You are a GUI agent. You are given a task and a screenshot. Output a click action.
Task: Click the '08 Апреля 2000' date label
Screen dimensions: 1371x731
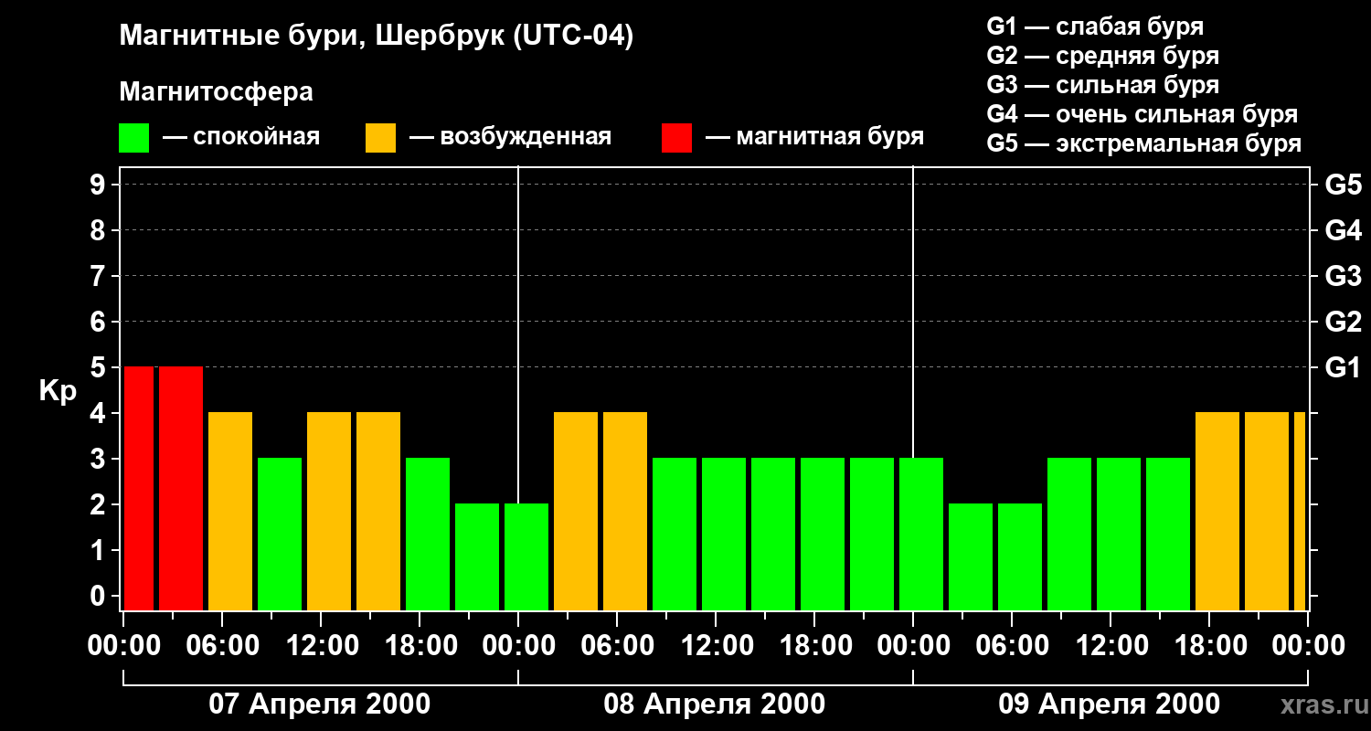coord(715,705)
